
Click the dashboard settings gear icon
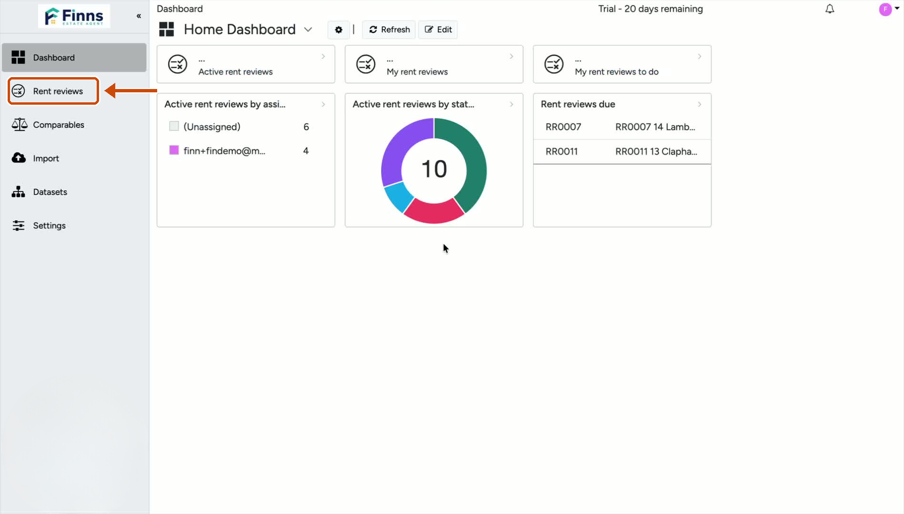(x=339, y=30)
